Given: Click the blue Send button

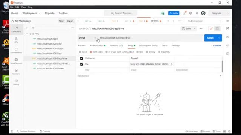Looking at the screenshot, I should click(210, 38).
